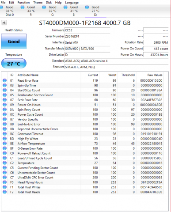Click the status orb for Temperature row C2
The image size is (171, 212).
[x=5, y=163]
